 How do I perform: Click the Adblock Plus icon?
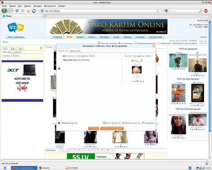coord(206,11)
